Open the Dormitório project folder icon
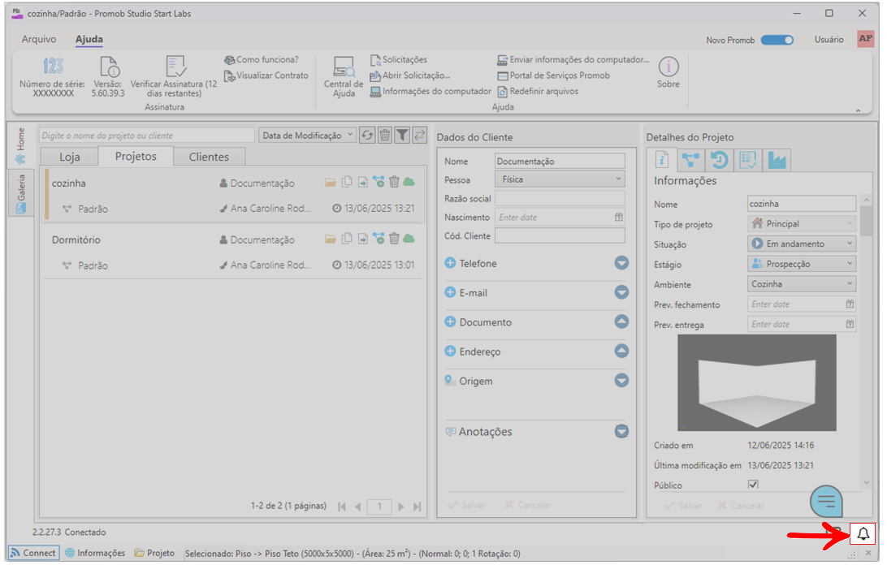The image size is (887, 565). pyautogui.click(x=331, y=239)
